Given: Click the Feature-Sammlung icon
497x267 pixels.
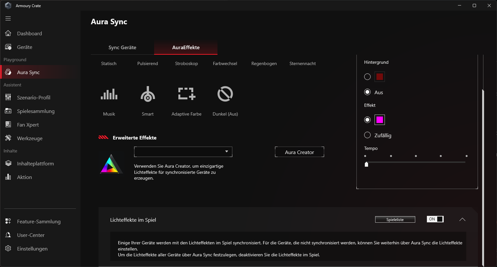Looking at the screenshot, I should 8,221.
